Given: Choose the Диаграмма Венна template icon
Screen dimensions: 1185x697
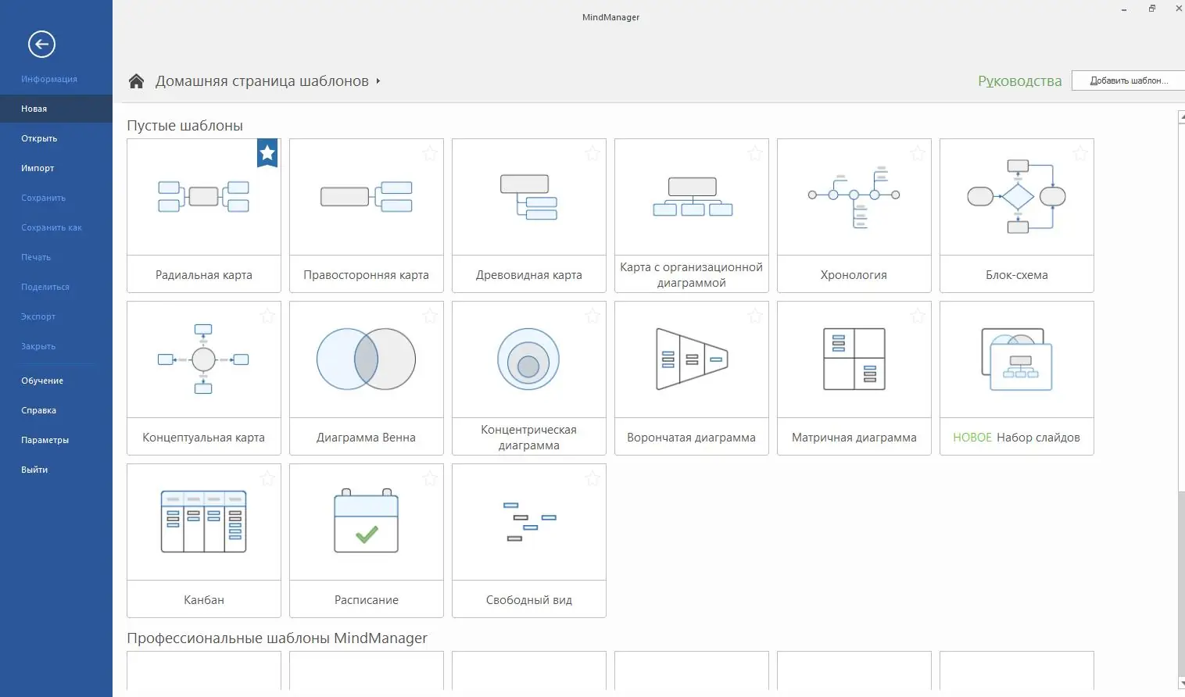Looking at the screenshot, I should [x=366, y=359].
